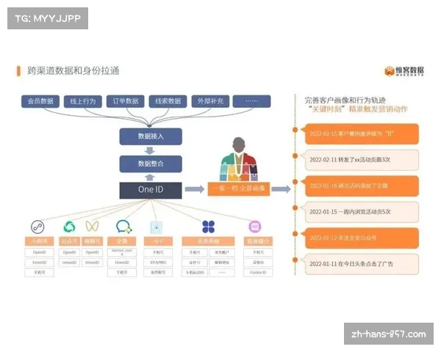Click the light blue APP icon
Viewport: 441px width, 352px height.
[157, 227]
